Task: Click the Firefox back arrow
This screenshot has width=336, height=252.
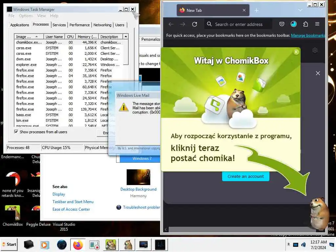Action: pos(171,24)
